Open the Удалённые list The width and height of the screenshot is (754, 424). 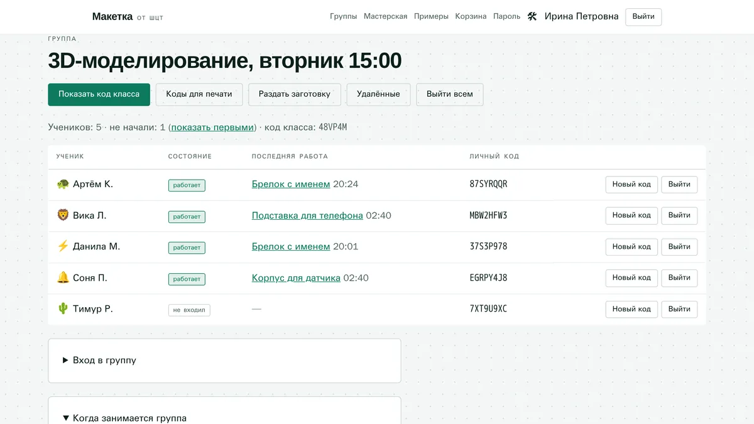pyautogui.click(x=378, y=95)
